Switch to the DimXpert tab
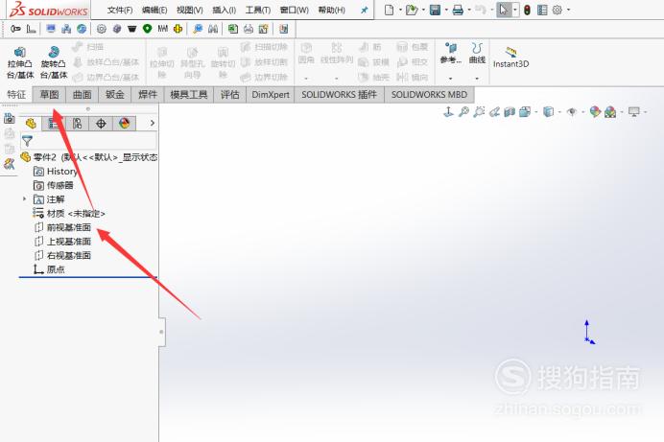This screenshot has width=664, height=442. [x=271, y=95]
